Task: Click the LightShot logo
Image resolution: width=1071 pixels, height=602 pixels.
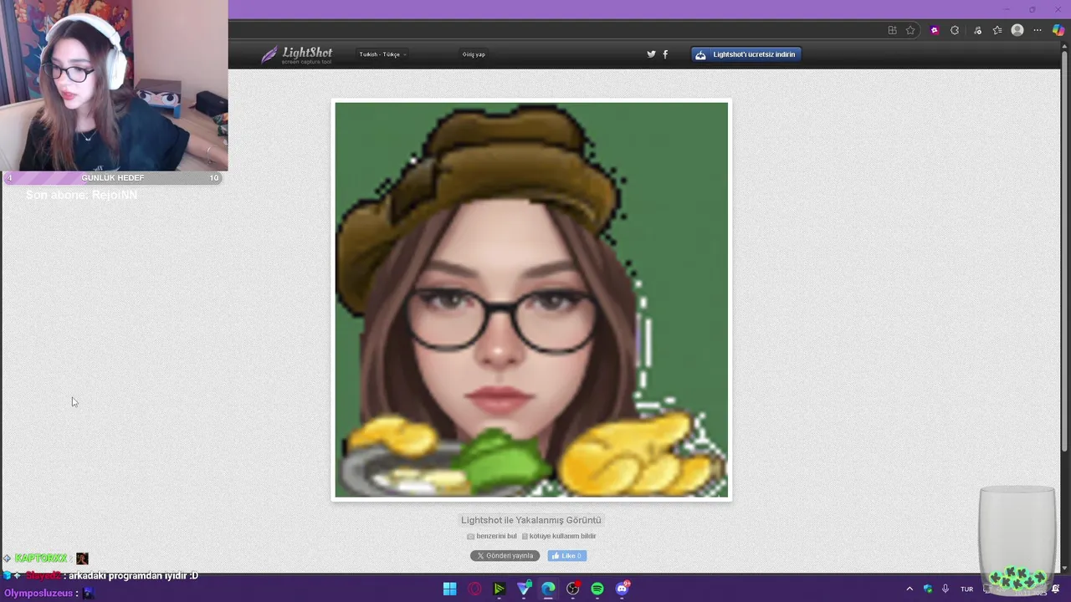Action: coord(297,55)
